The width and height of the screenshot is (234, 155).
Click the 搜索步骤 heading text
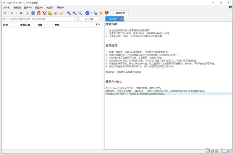112,24
